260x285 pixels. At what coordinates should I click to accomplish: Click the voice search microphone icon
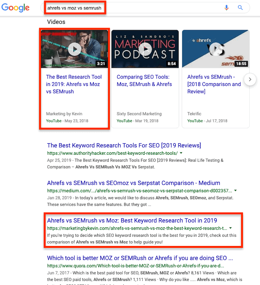coord(227,7)
